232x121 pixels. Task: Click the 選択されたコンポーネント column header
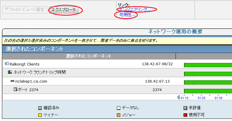(89, 56)
